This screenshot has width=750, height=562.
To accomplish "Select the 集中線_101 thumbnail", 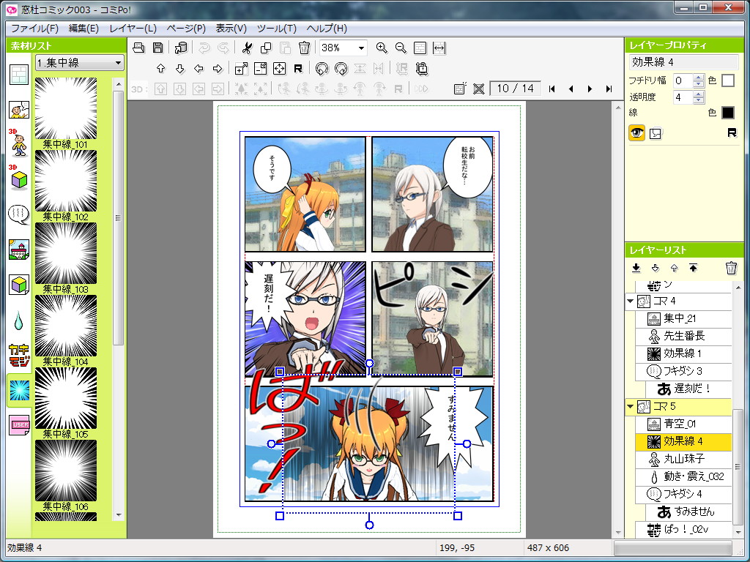I will [x=65, y=108].
